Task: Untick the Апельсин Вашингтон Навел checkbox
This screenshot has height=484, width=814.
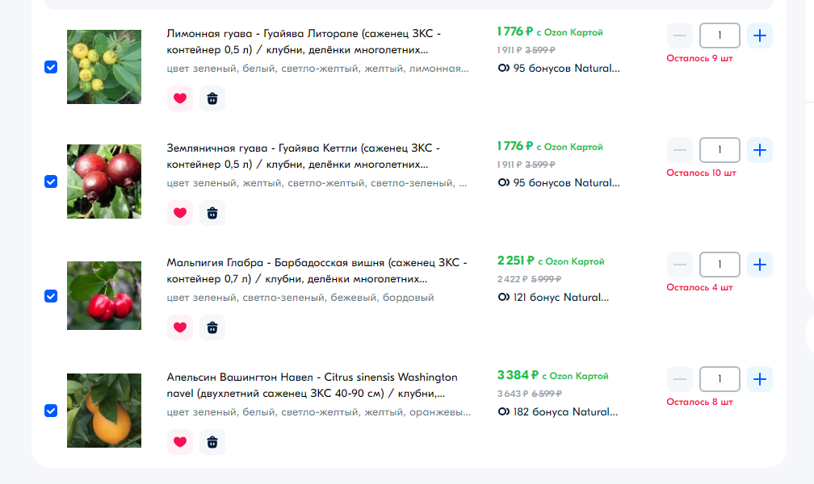Action: pos(51,411)
